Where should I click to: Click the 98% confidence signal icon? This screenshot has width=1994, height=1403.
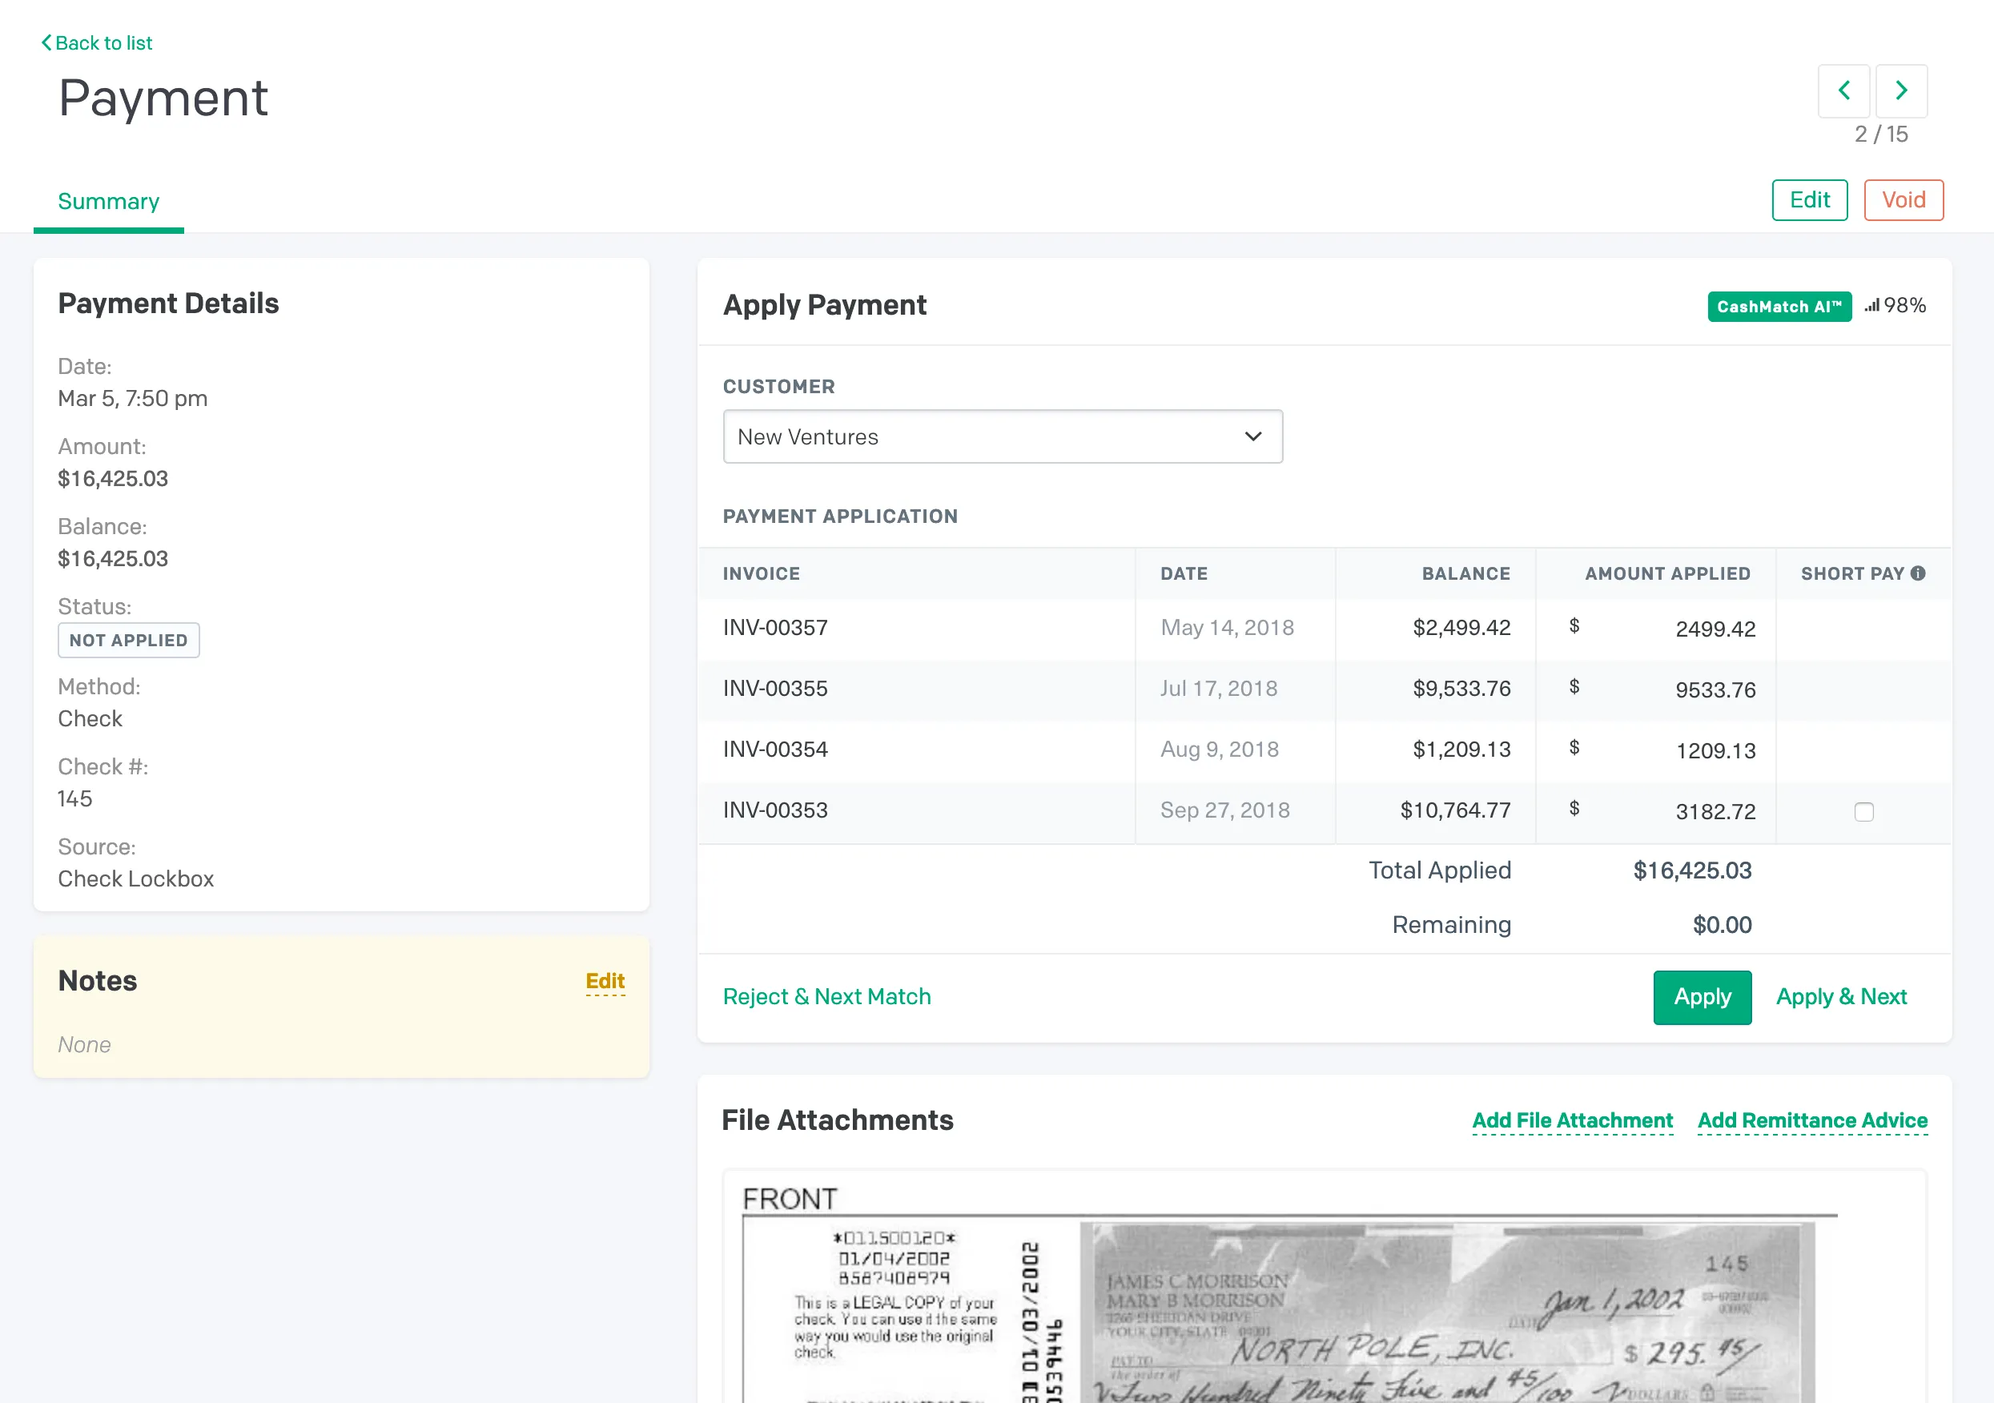click(x=1872, y=305)
